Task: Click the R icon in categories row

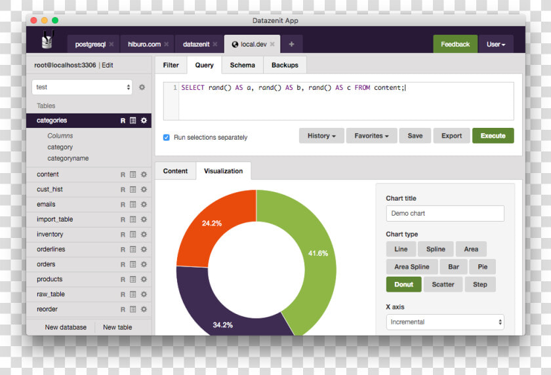Action: (123, 121)
